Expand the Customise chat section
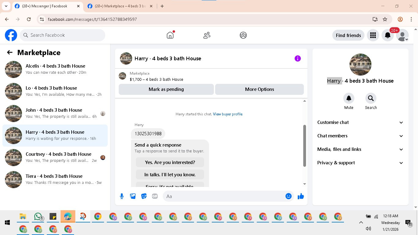Screen dimensions: 418x235 (360, 122)
